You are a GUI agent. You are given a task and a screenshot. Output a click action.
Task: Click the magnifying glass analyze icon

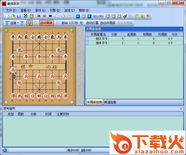[56, 16]
